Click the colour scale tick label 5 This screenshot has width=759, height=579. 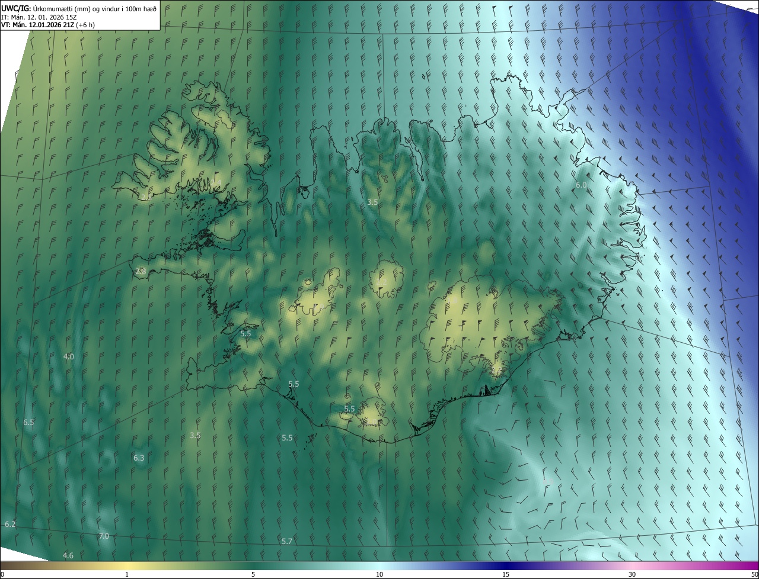[253, 574]
